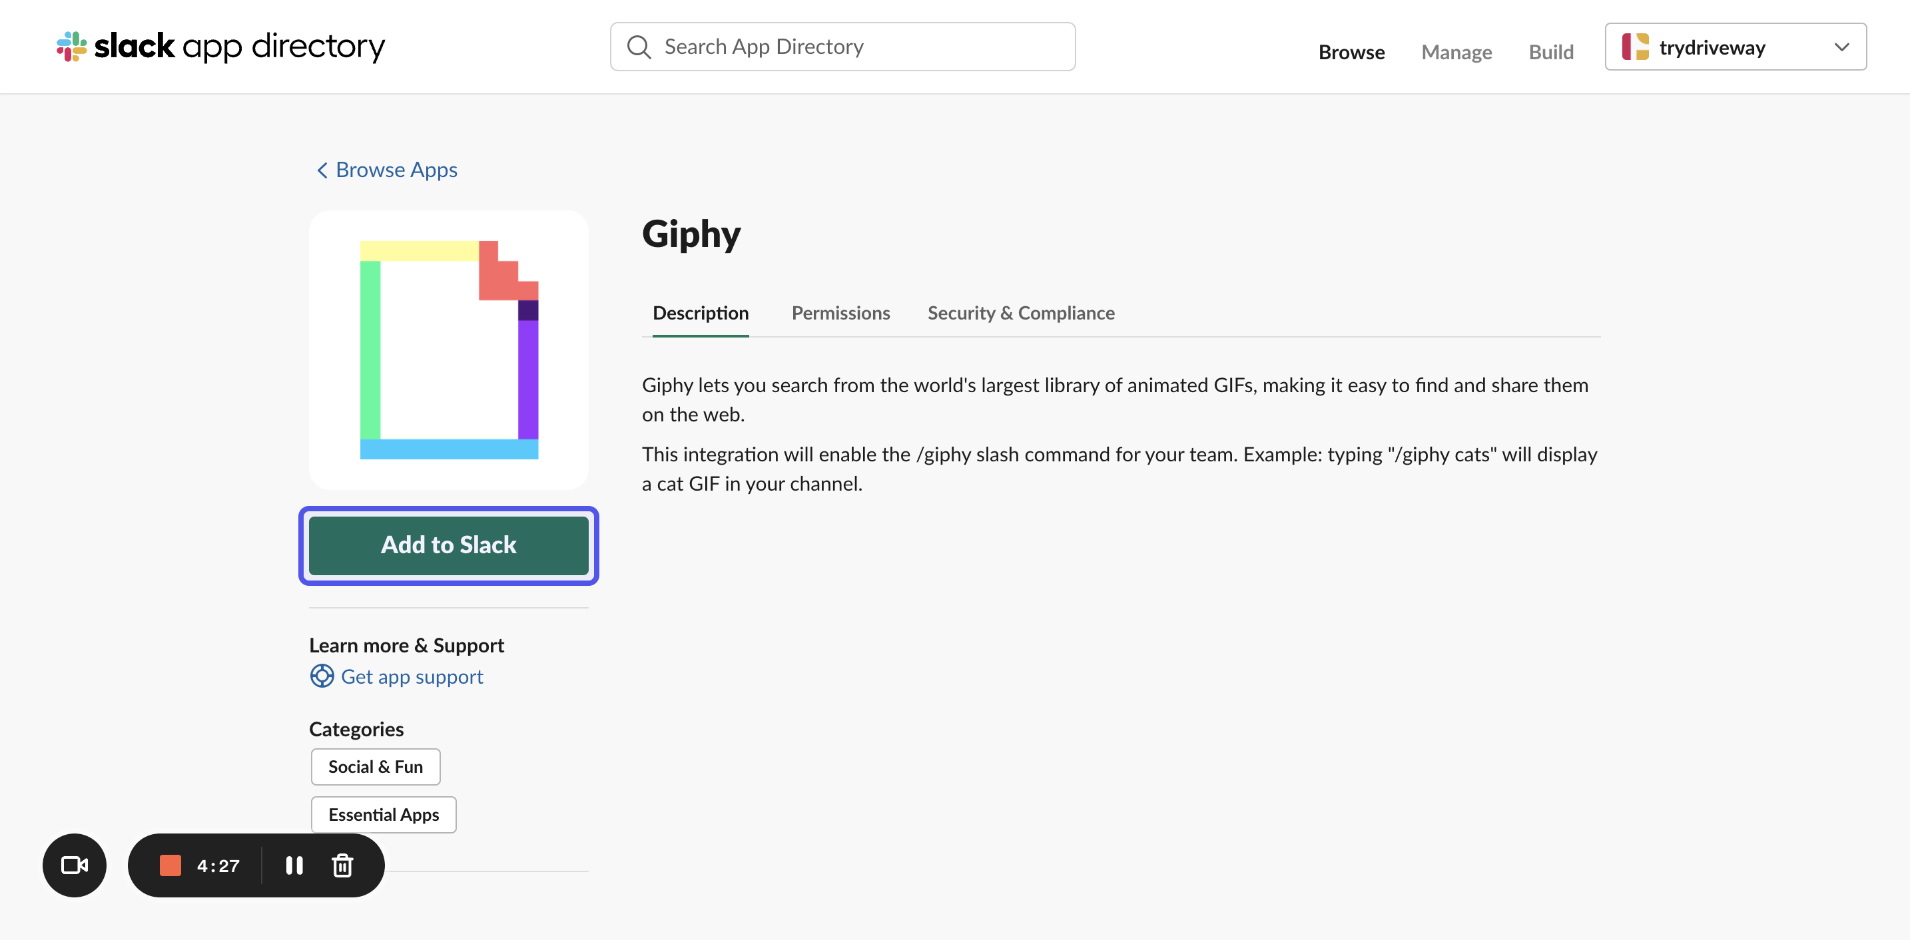Focus the Search App Directory field

click(842, 47)
